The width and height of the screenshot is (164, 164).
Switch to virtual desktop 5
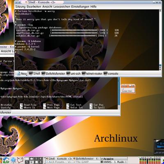[x=27, y=162]
